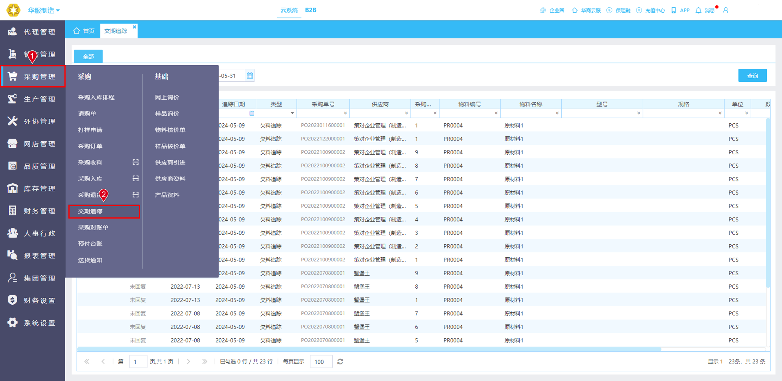
Task: Click the 采购入库 scan icon
Action: point(136,178)
